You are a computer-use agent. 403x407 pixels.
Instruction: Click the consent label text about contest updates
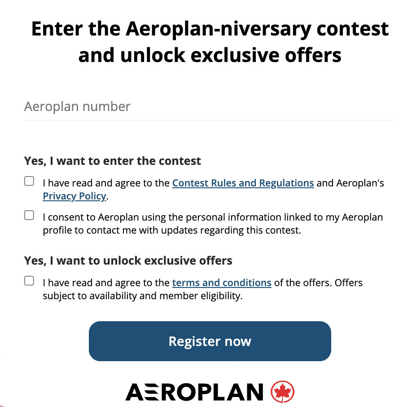point(213,224)
